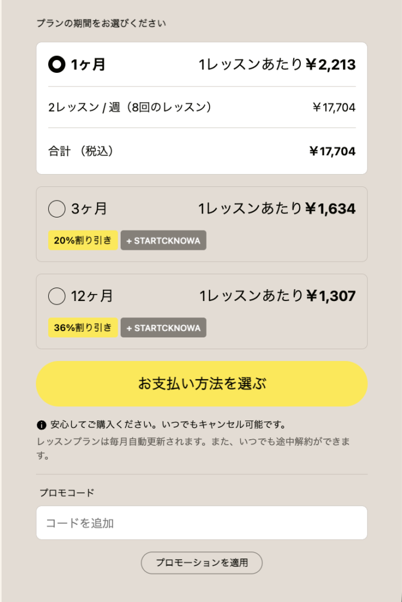Select the 1ヶ月 plan radio button
Image resolution: width=402 pixels, height=602 pixels.
pyautogui.click(x=56, y=65)
